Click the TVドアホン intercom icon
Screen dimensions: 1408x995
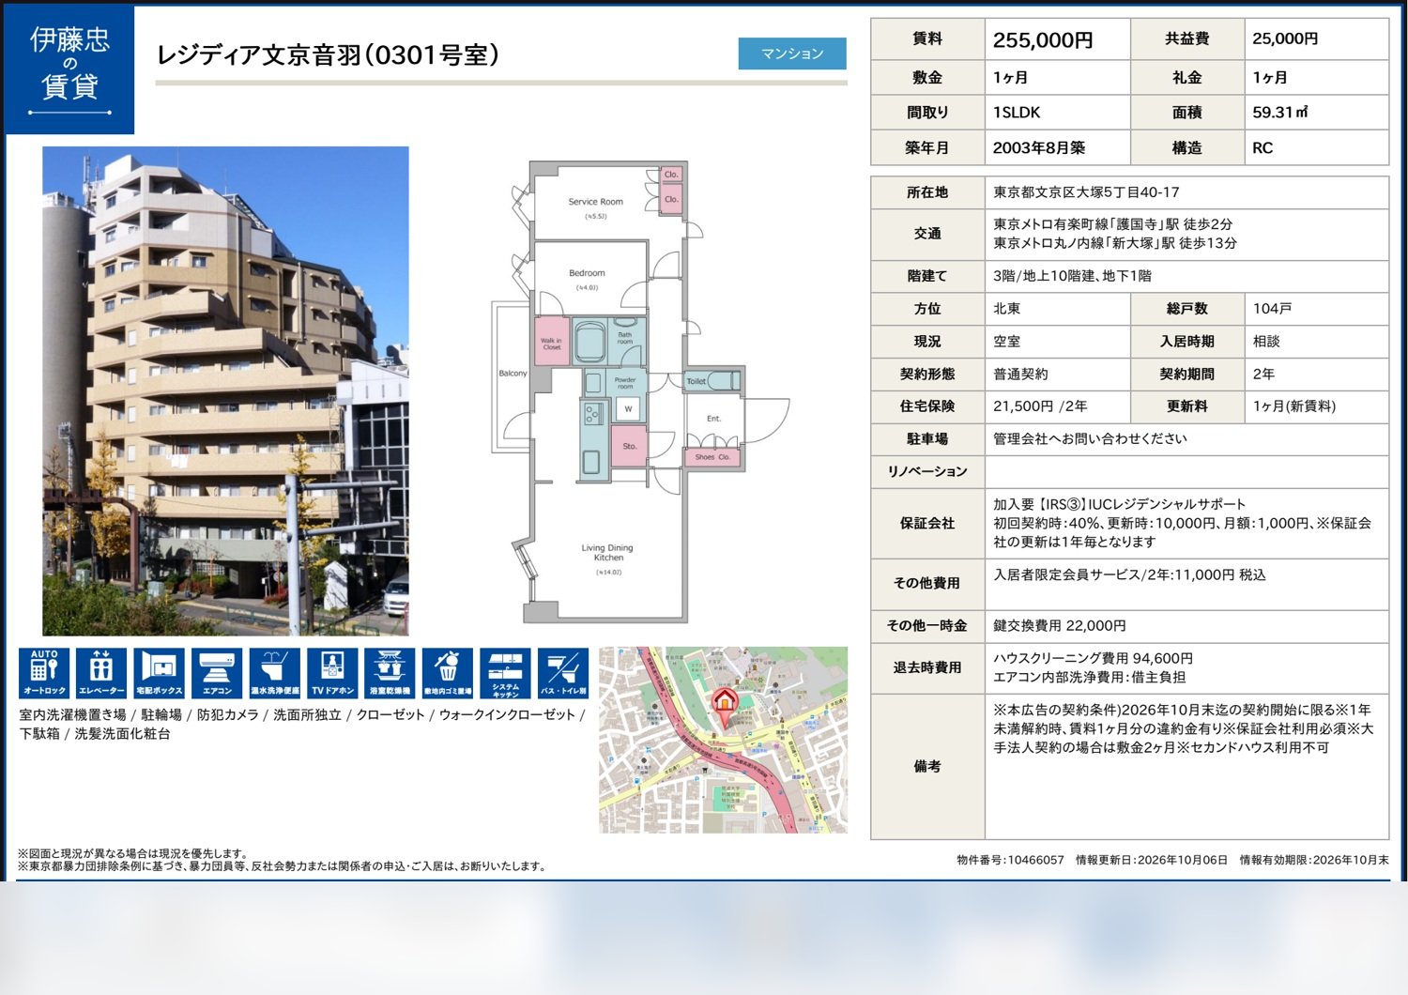click(x=332, y=673)
